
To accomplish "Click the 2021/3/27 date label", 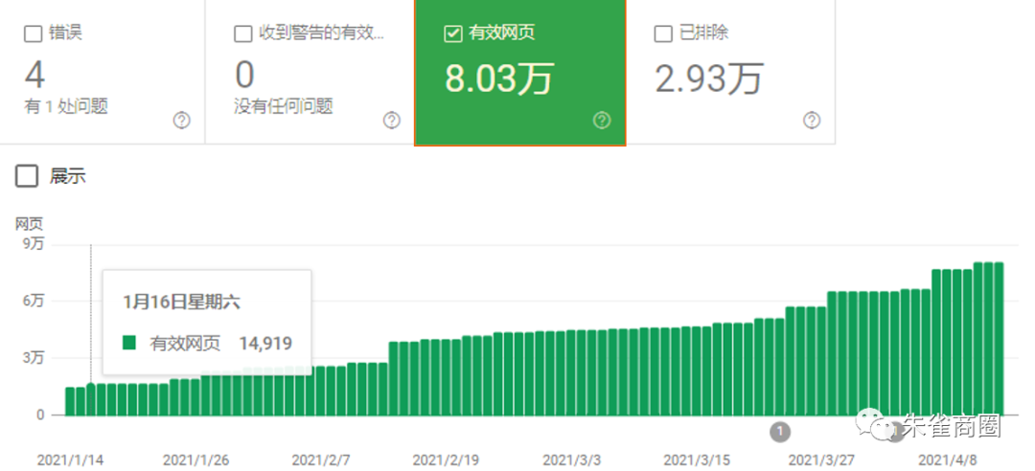I will pyautogui.click(x=822, y=460).
